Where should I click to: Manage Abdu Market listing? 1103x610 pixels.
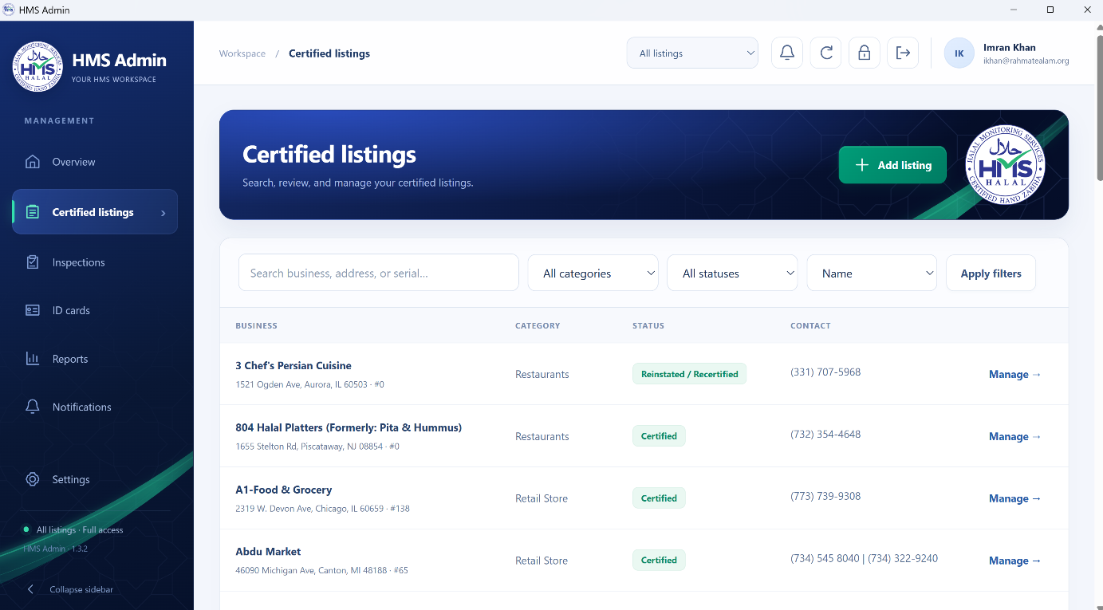click(x=1014, y=561)
